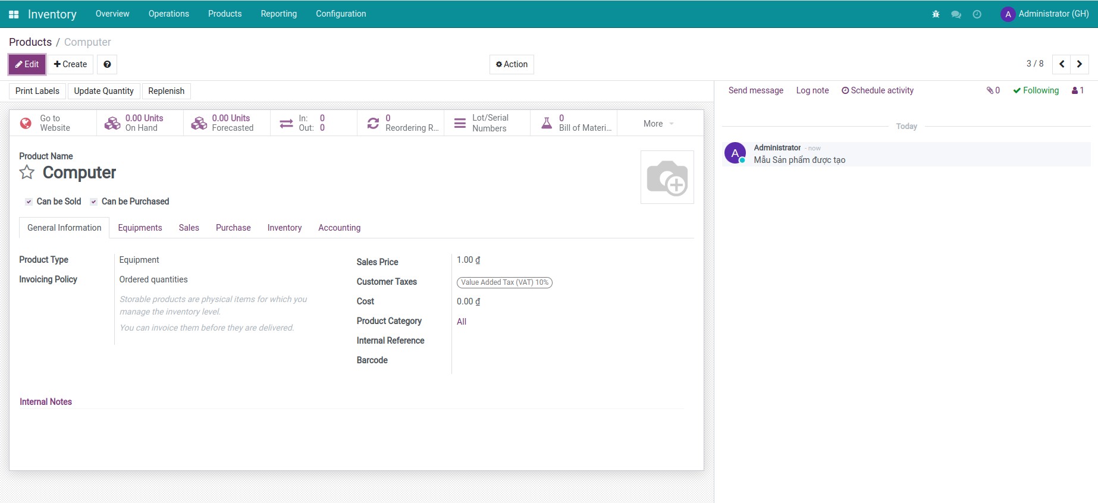This screenshot has height=503, width=1098.
Task: Go to next product record arrow
Action: [x=1080, y=64]
